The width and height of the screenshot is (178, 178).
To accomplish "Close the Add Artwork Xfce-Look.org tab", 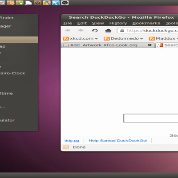I will pyautogui.click(x=150, y=45).
